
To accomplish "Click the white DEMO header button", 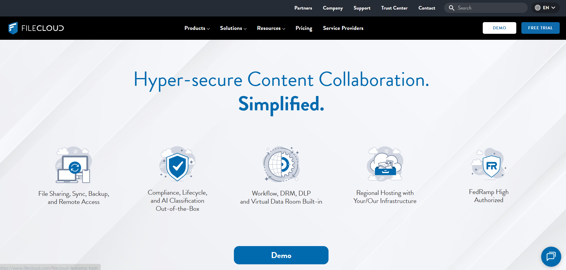I will point(499,28).
